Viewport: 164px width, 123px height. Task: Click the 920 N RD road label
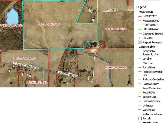tap(113, 10)
